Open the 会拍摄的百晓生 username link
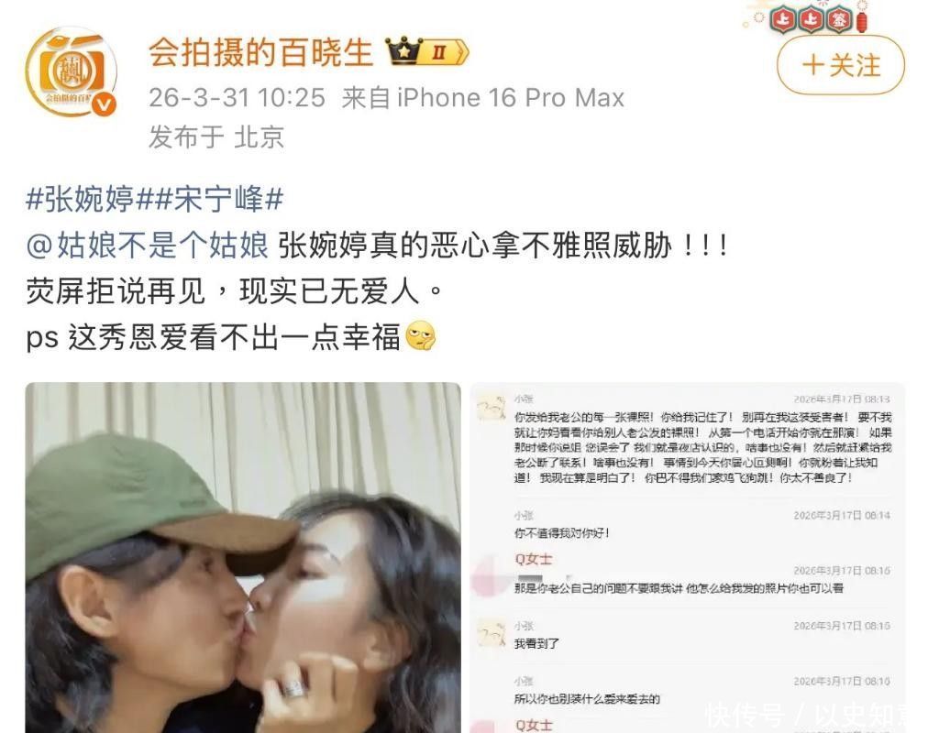Viewport: 928px width, 733px height. (260, 52)
